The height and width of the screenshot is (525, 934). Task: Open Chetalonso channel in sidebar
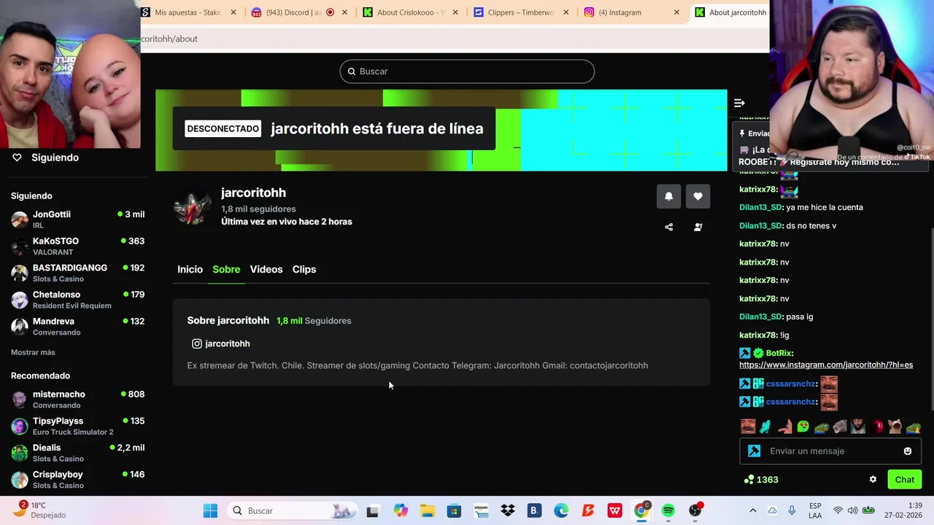tap(77, 300)
